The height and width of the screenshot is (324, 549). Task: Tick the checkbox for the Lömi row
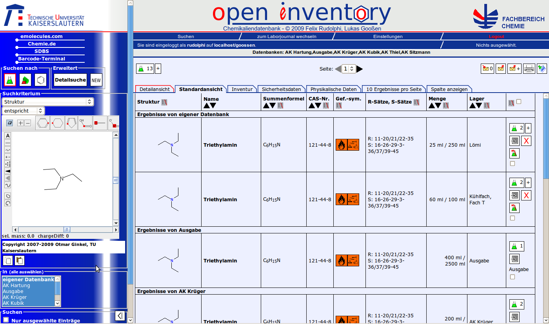coord(513,164)
